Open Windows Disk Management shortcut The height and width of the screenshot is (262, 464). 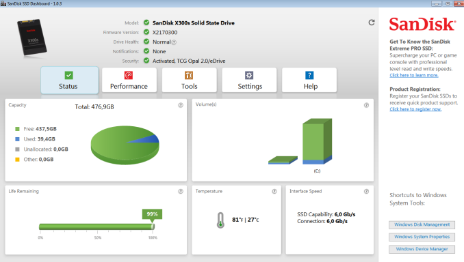[x=422, y=225]
